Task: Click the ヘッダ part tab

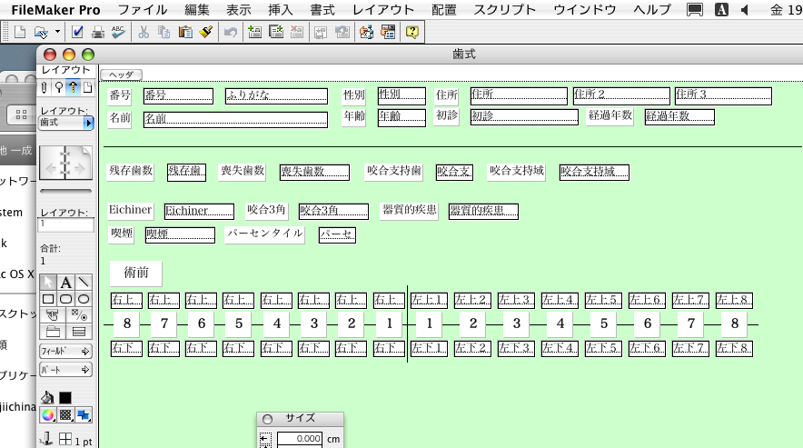Action: 122,75
